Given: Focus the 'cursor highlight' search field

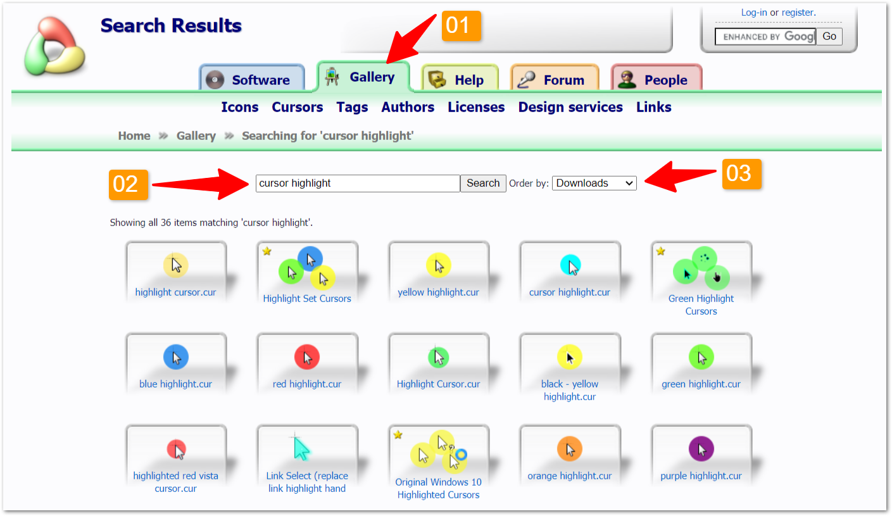Looking at the screenshot, I should coord(358,184).
